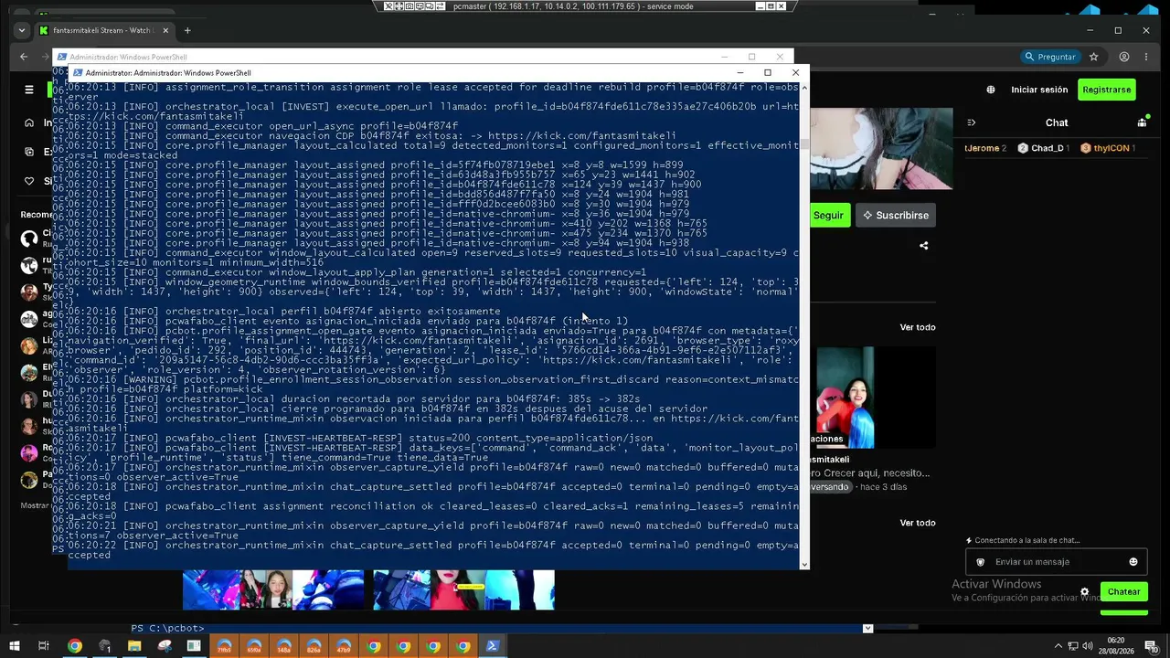Open the first Chrome icon on the taskbar

[75, 646]
